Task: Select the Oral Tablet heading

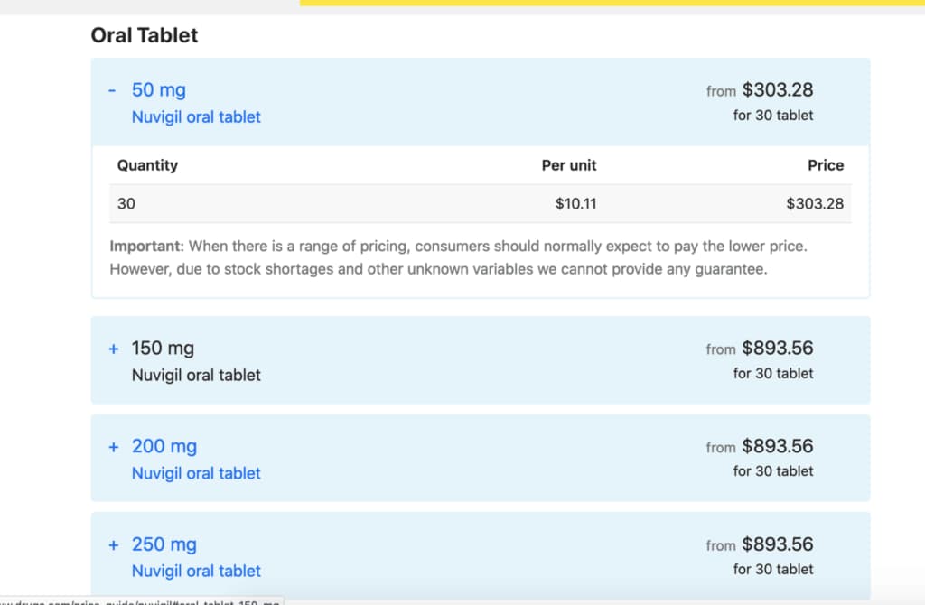Action: (145, 35)
